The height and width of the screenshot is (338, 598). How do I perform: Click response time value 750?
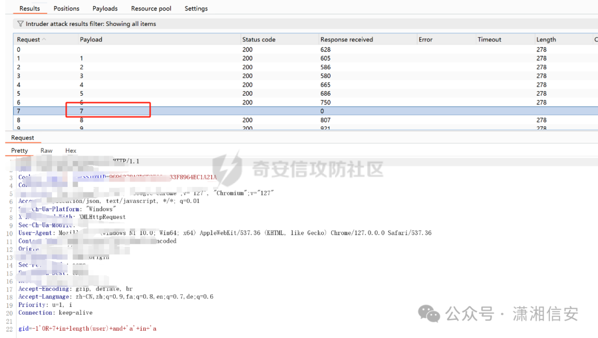(x=326, y=102)
